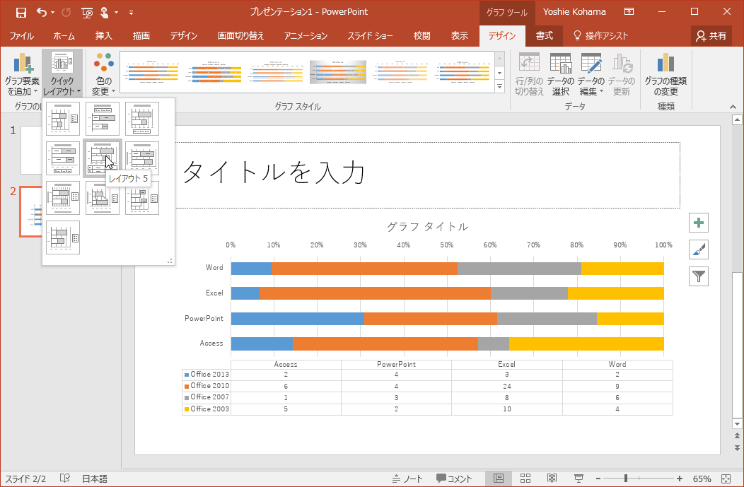Open the スライド ショー tab

[370, 35]
